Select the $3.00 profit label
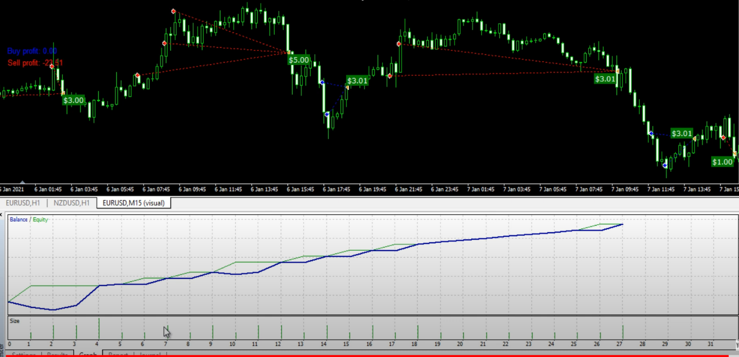Screen dimensions: 739x357 click(x=73, y=100)
